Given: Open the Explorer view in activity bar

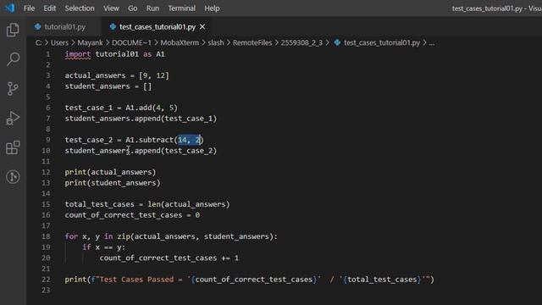Looking at the screenshot, I should pos(13,30).
